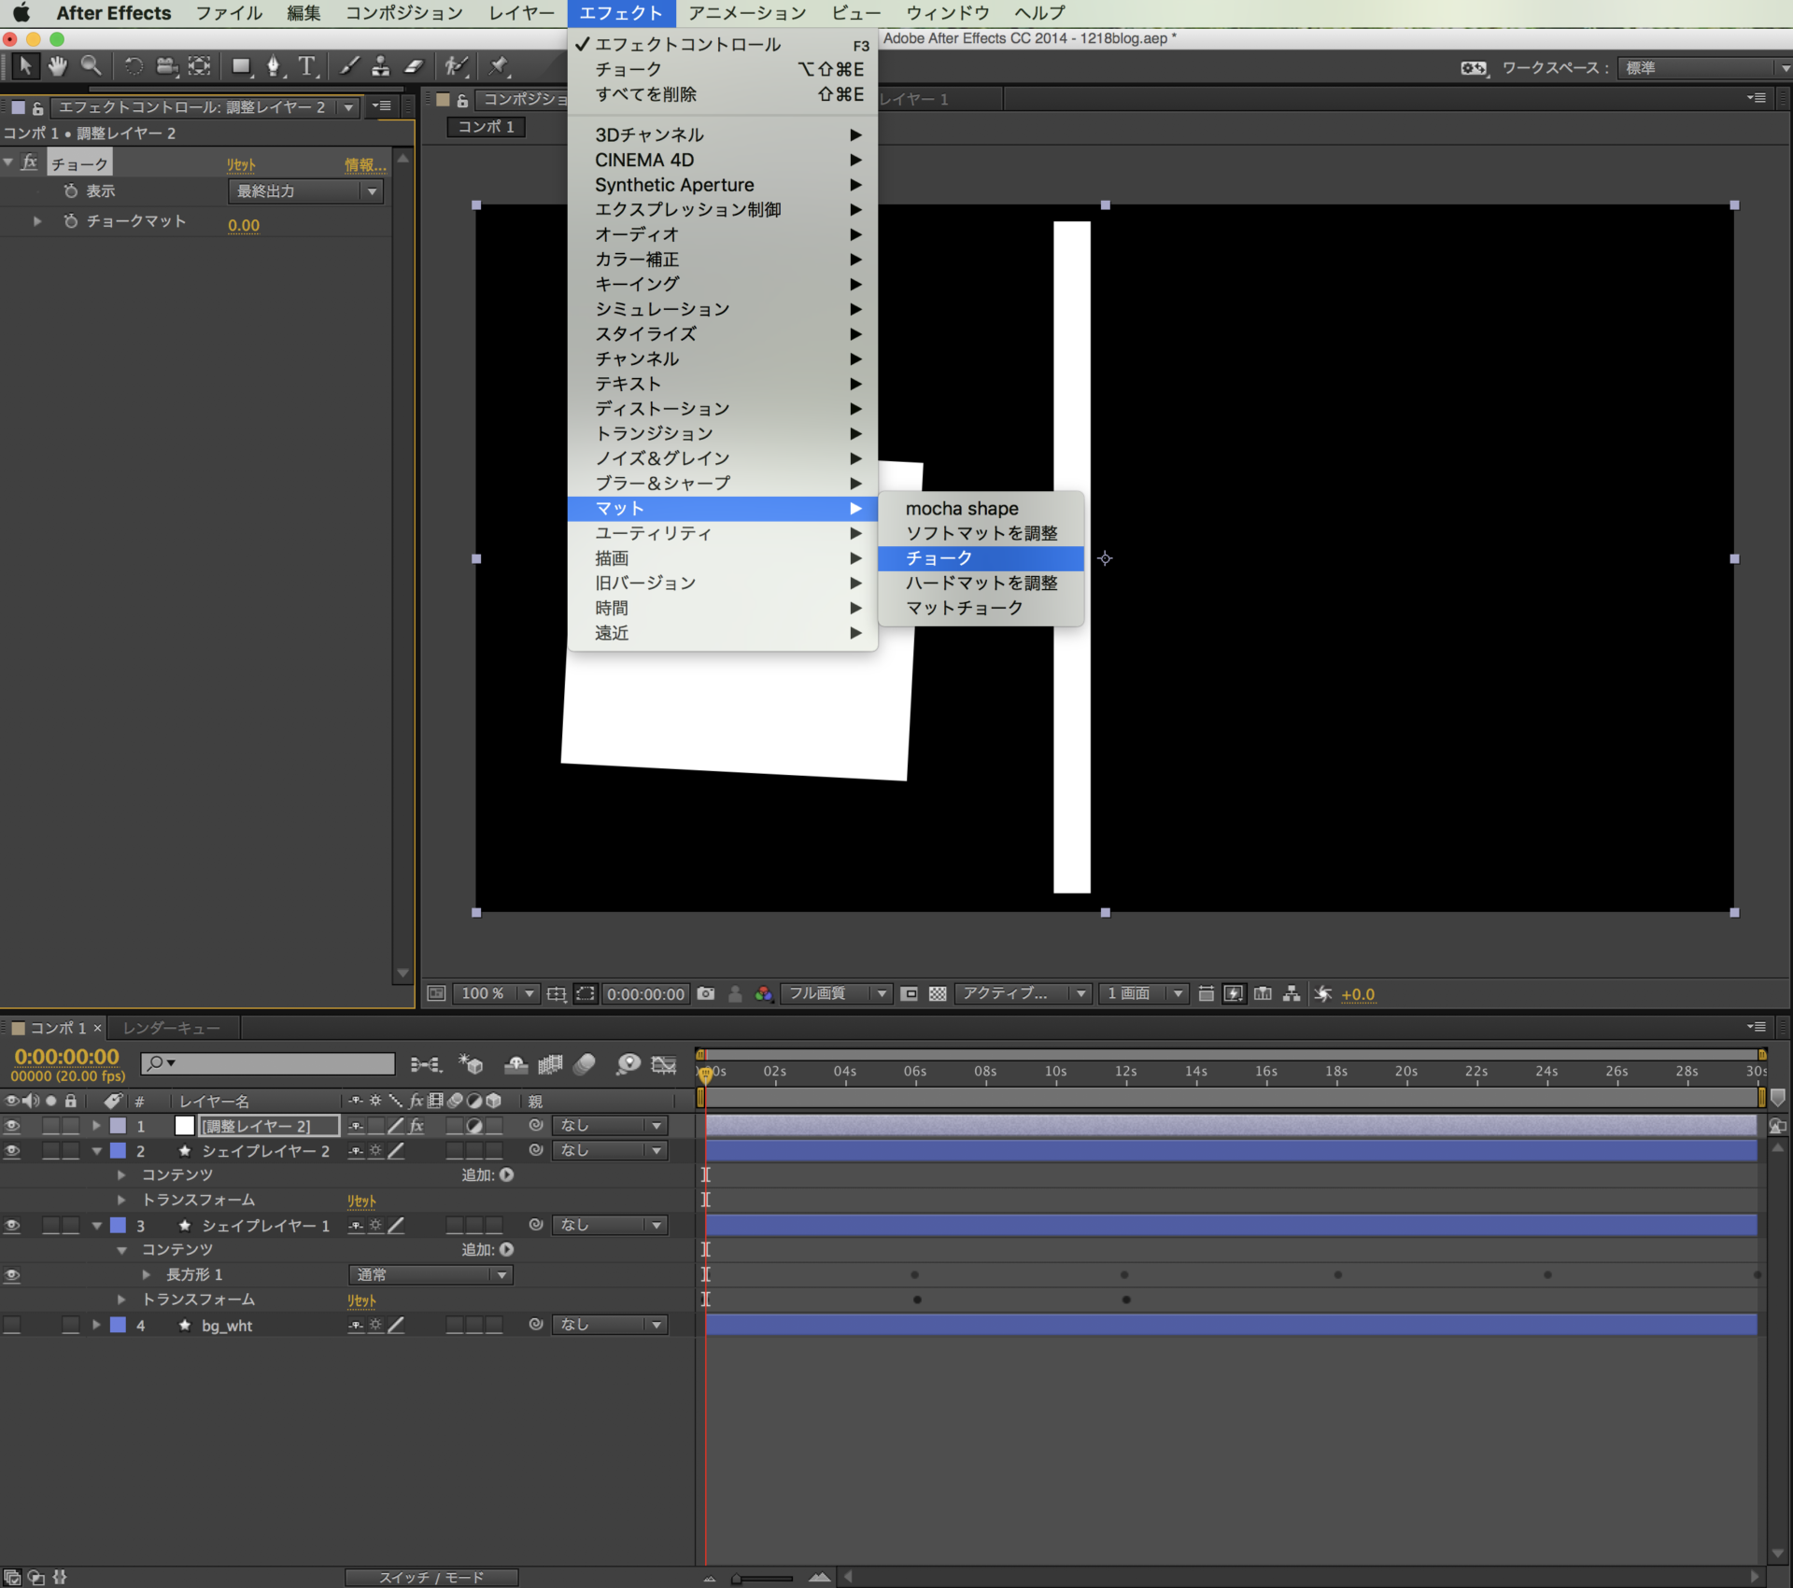Open the アクティブ camera view dropdown
Screen dimensions: 1793x1588
(x=1023, y=994)
